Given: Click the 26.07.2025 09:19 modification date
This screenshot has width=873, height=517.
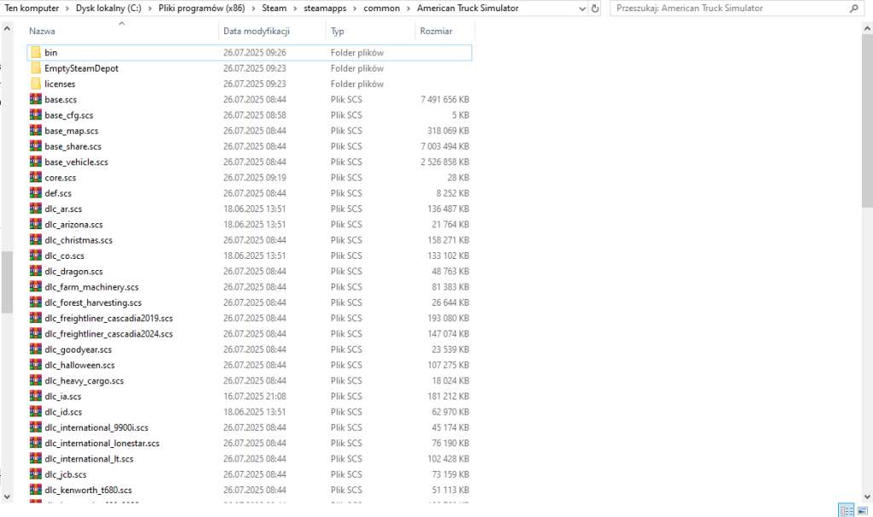Looking at the screenshot, I should pos(254,177).
